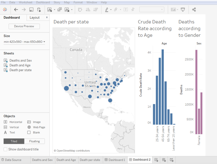This screenshot has height=164, width=217.
Task: Click the Add new data source icon
Action: tap(39, 10)
